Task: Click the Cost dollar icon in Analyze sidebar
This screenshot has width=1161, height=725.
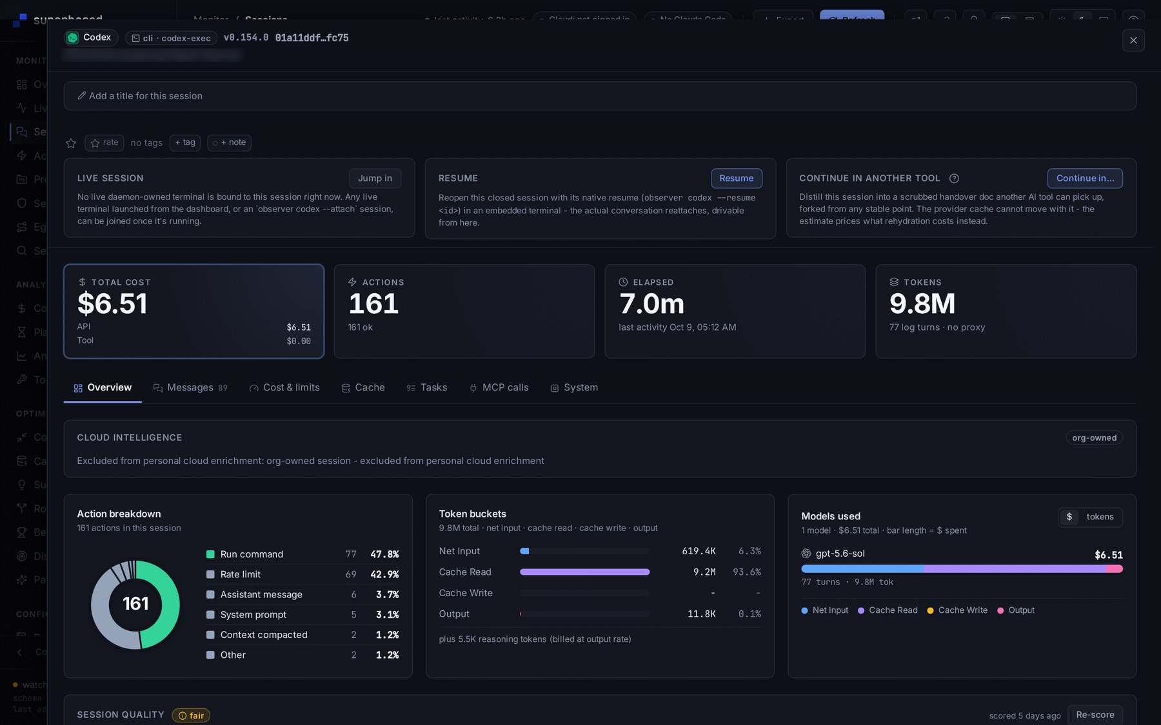Action: coord(22,308)
